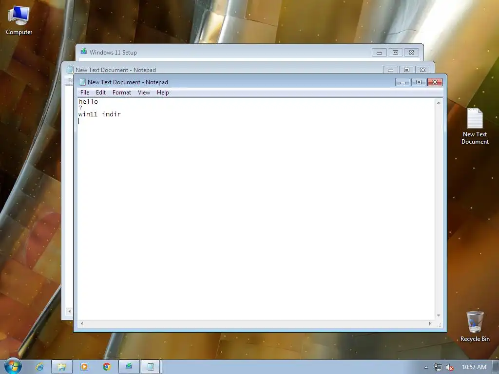Click the left scroll arrow of background Notepad
The image size is (499, 374).
point(69,311)
